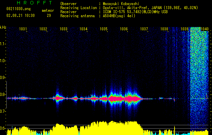212x135 pixels.
Task: Click the 'Observer' field label
Action: pyautogui.click(x=68, y=4)
